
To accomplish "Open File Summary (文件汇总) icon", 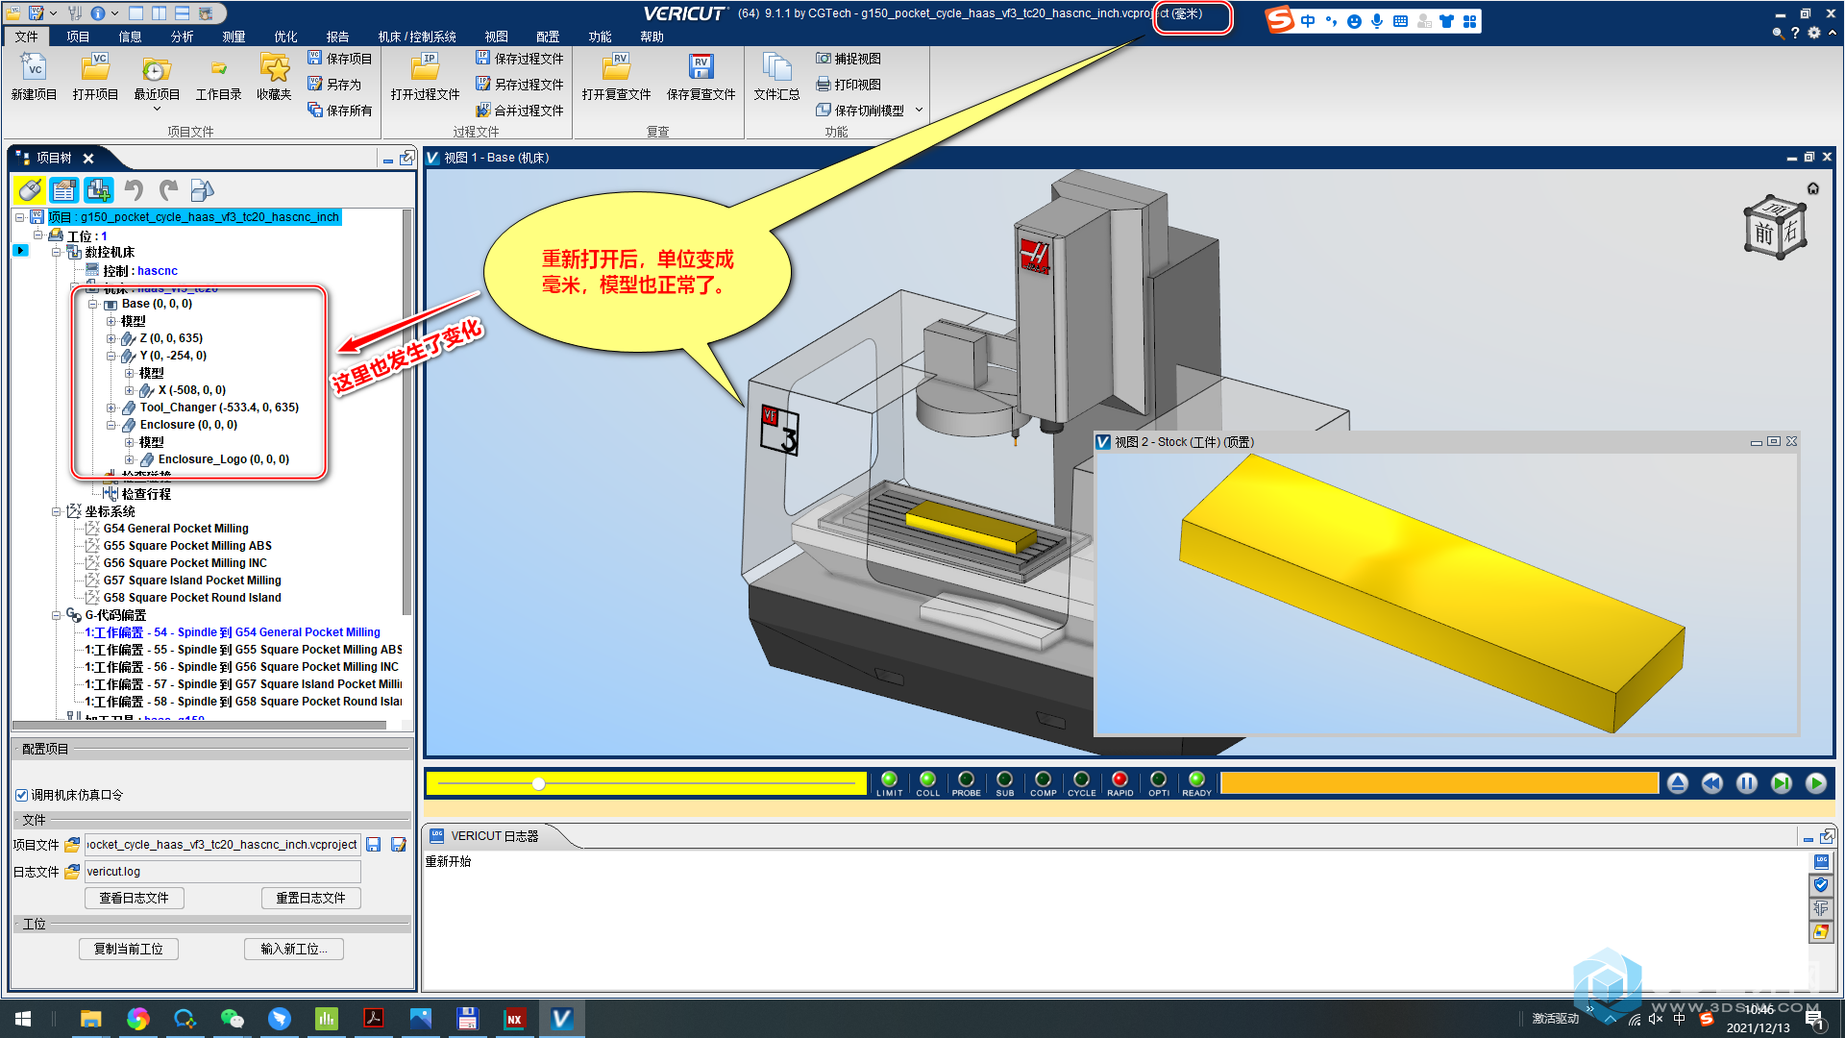I will pos(776,76).
